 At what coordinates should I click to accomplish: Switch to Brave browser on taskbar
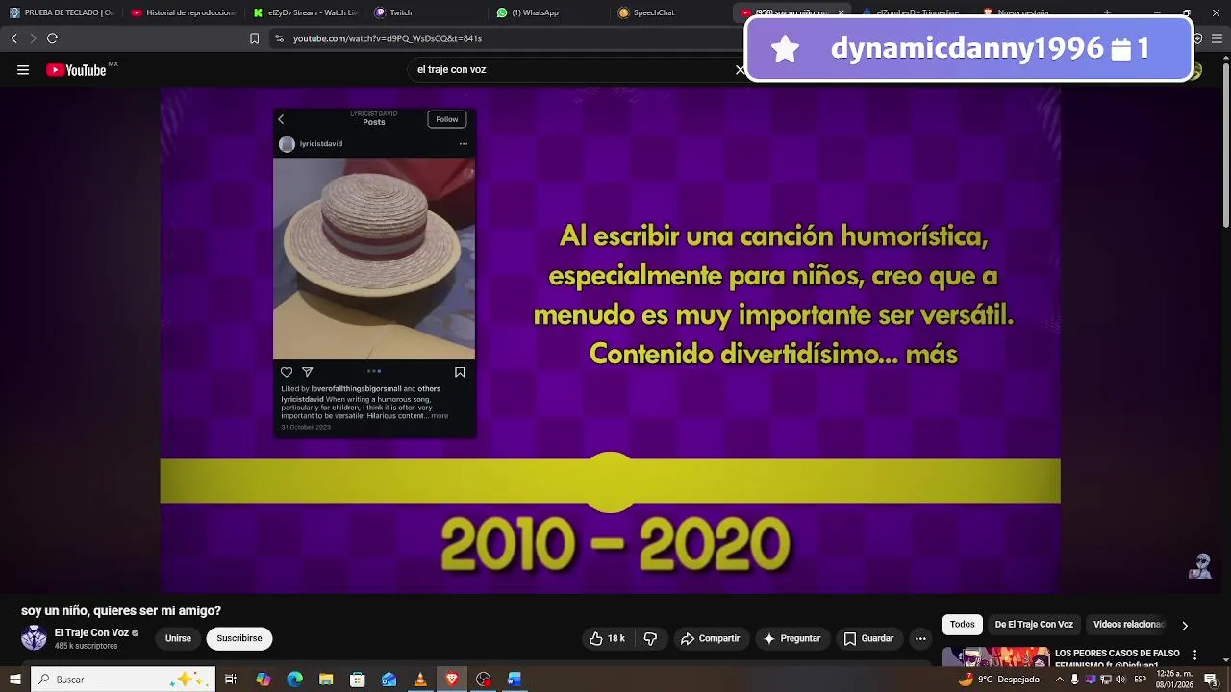point(452,680)
